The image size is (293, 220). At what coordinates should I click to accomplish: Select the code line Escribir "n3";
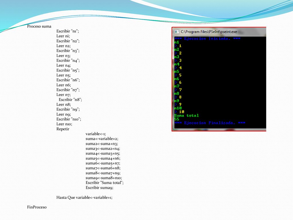[68, 51]
